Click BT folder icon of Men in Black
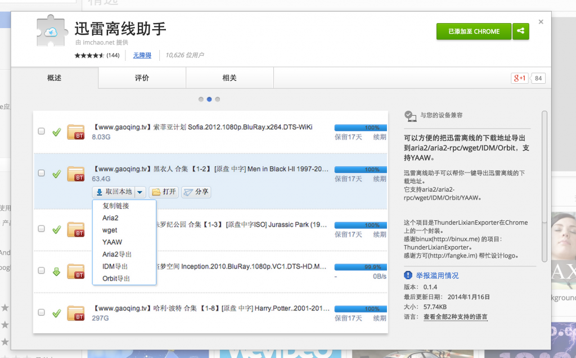Screen dimensions: 576x358 tap(76, 174)
